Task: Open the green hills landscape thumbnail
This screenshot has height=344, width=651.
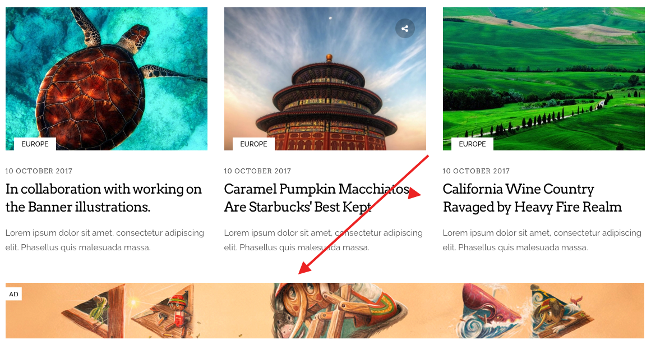Action: (543, 79)
